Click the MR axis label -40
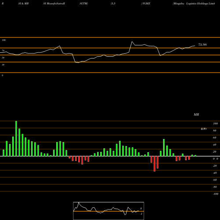 tap(215, 173)
